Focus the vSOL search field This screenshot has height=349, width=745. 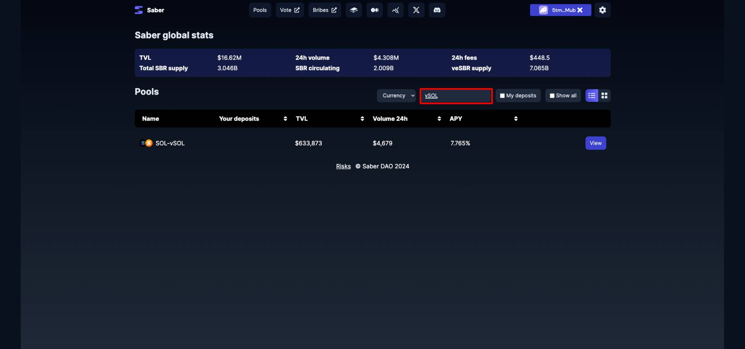point(456,96)
